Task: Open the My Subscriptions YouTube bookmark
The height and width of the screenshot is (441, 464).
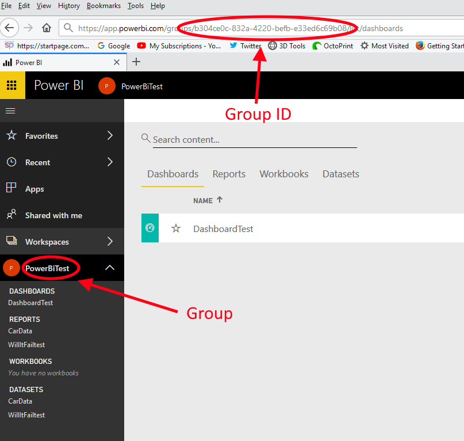Action: 179,45
